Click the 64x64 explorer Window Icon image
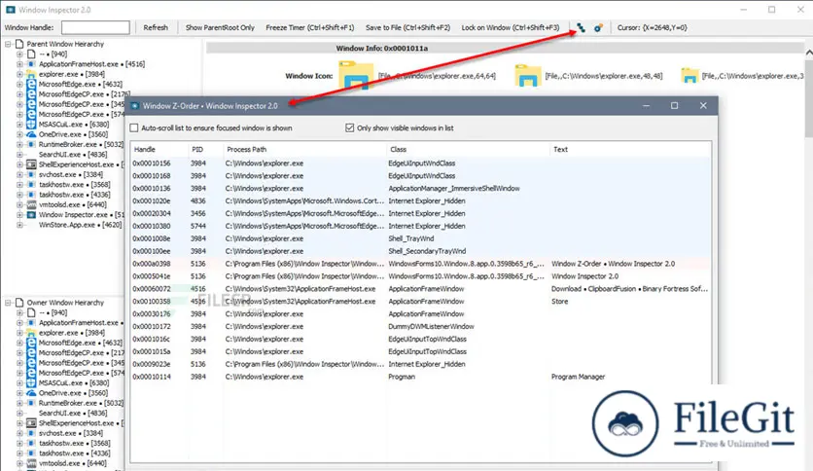This screenshot has width=813, height=471. click(356, 76)
